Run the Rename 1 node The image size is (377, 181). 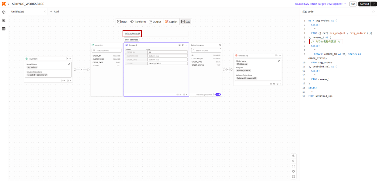click(x=183, y=45)
